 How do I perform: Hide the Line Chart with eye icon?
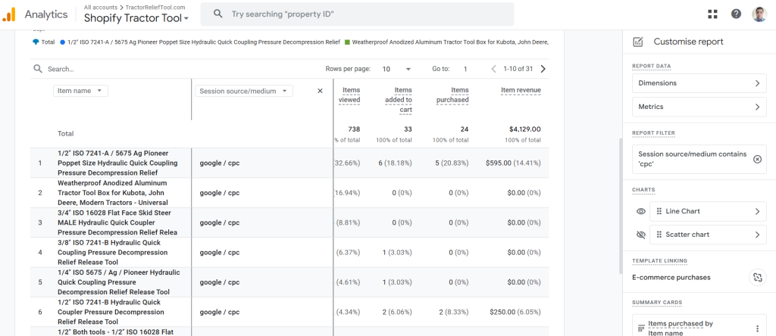tap(641, 211)
